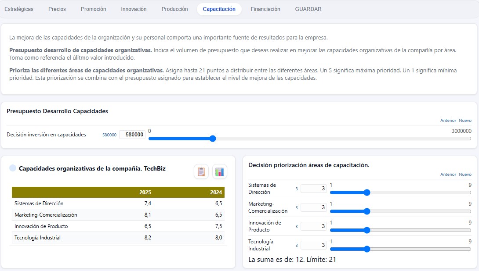This screenshot has width=479, height=271.
Task: Click the Innovación de Producto value field
Action: [313, 226]
